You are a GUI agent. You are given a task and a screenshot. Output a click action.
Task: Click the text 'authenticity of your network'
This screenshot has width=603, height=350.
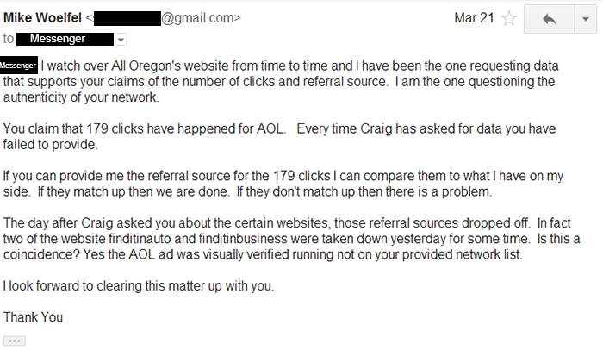click(x=81, y=97)
